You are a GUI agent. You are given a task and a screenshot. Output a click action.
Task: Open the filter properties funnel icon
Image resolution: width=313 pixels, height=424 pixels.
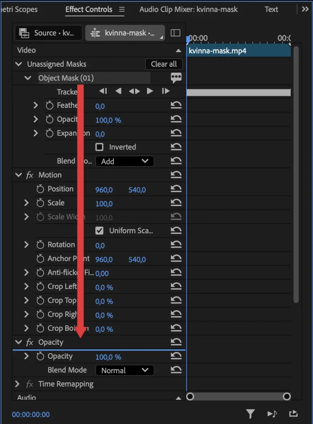pos(250,414)
